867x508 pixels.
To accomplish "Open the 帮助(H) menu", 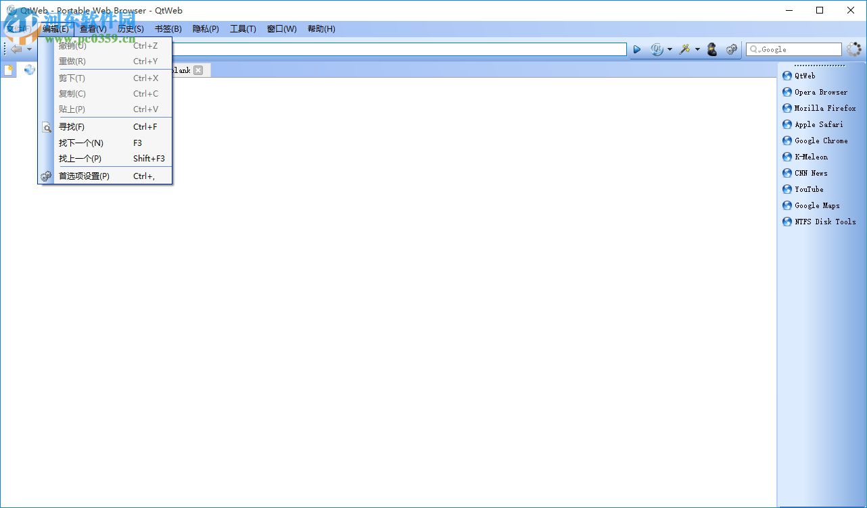I will click(321, 29).
